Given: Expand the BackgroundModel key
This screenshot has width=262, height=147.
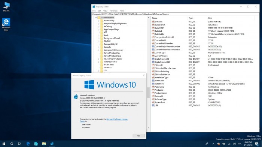Looking at the screenshot, I should [99, 38].
